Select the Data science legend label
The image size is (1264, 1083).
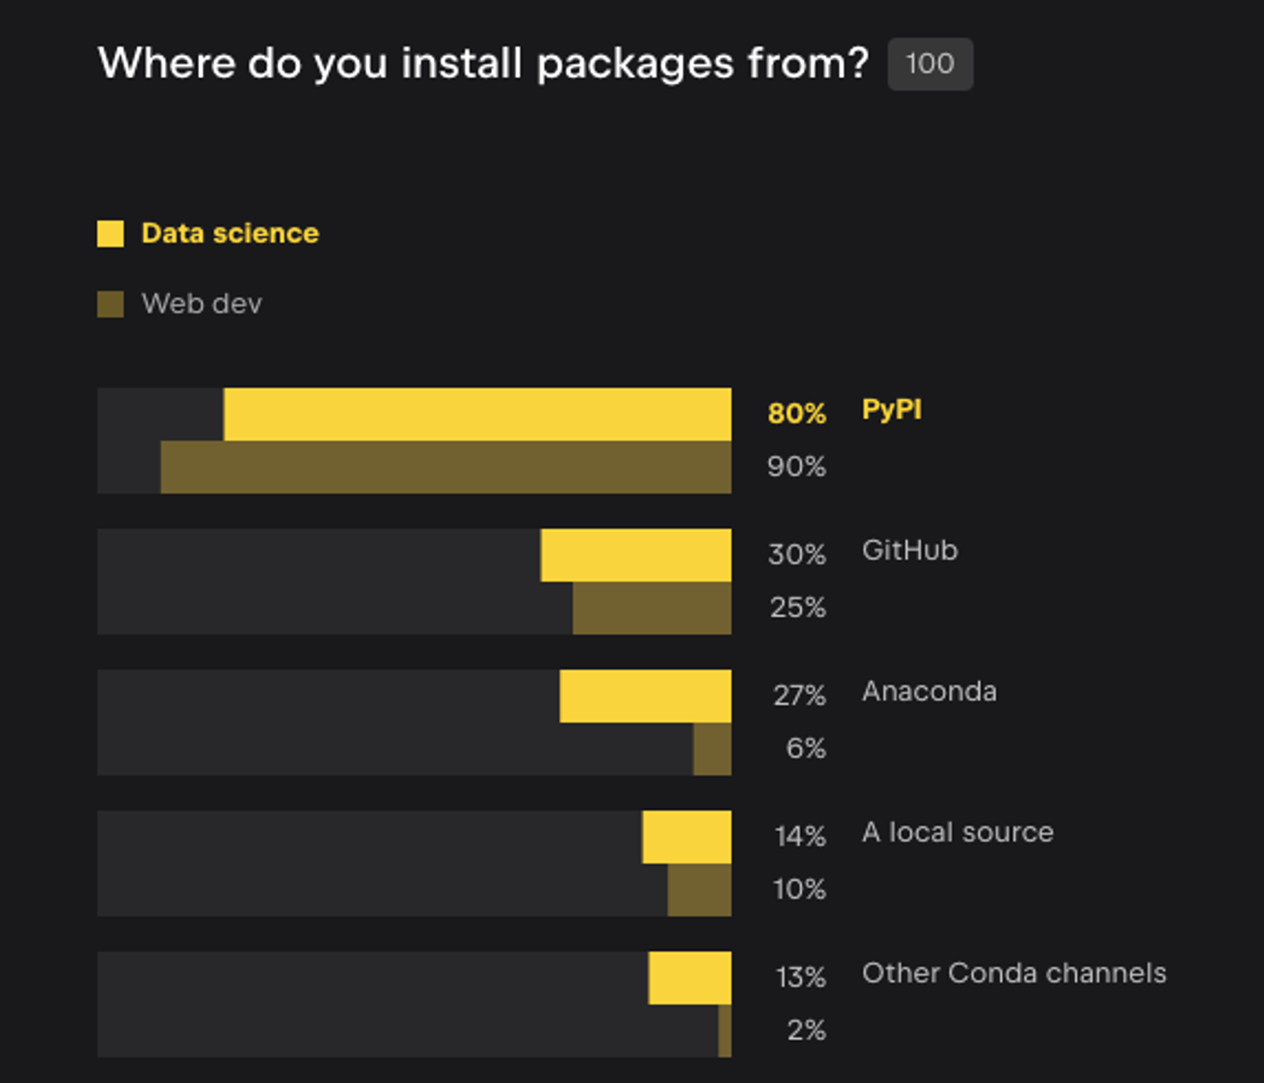pos(230,233)
